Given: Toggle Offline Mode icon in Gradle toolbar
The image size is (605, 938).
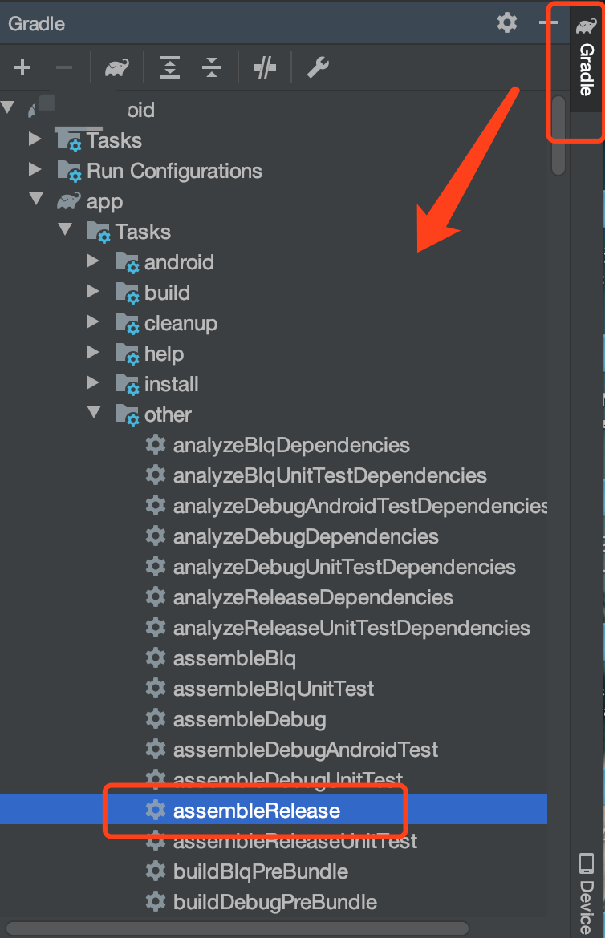Looking at the screenshot, I should click(264, 68).
